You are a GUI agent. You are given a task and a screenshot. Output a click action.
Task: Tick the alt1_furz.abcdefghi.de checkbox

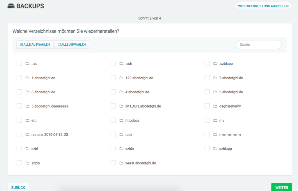(x=113, y=106)
